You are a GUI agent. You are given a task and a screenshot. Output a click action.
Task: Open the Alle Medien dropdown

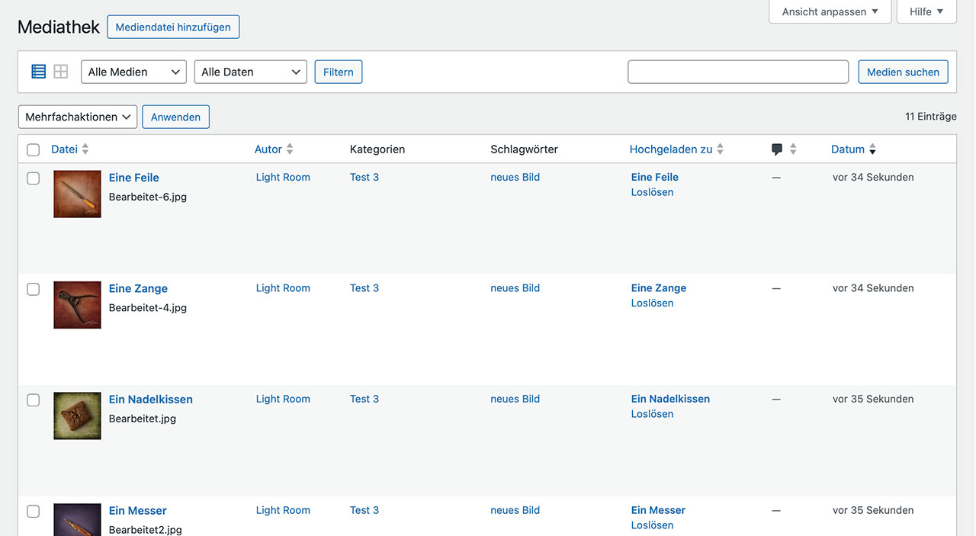click(x=133, y=71)
